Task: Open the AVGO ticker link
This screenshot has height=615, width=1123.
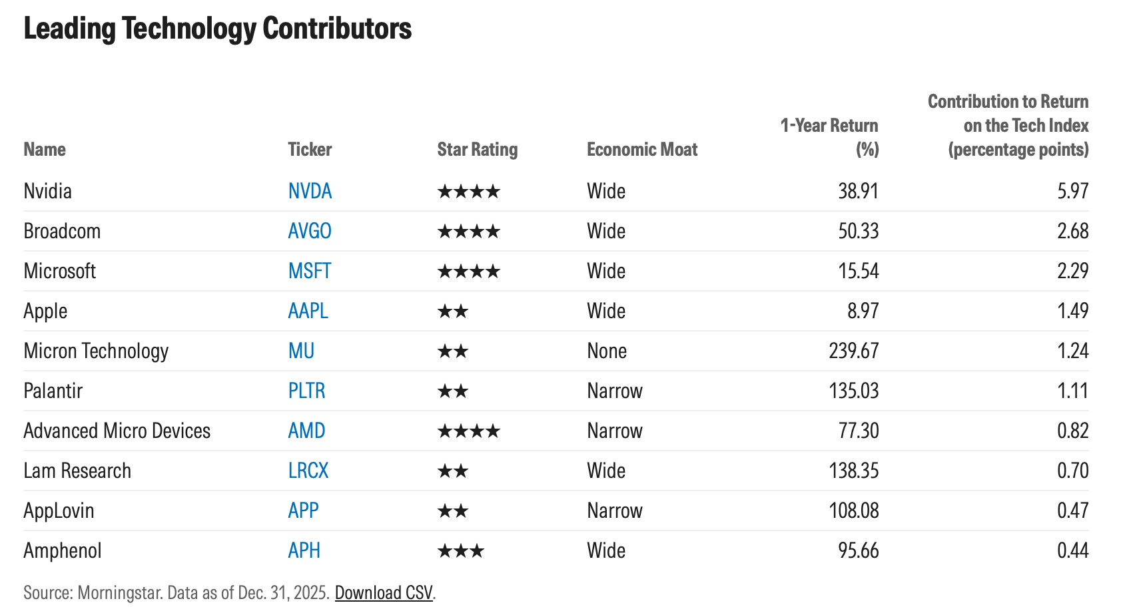Action: point(310,231)
